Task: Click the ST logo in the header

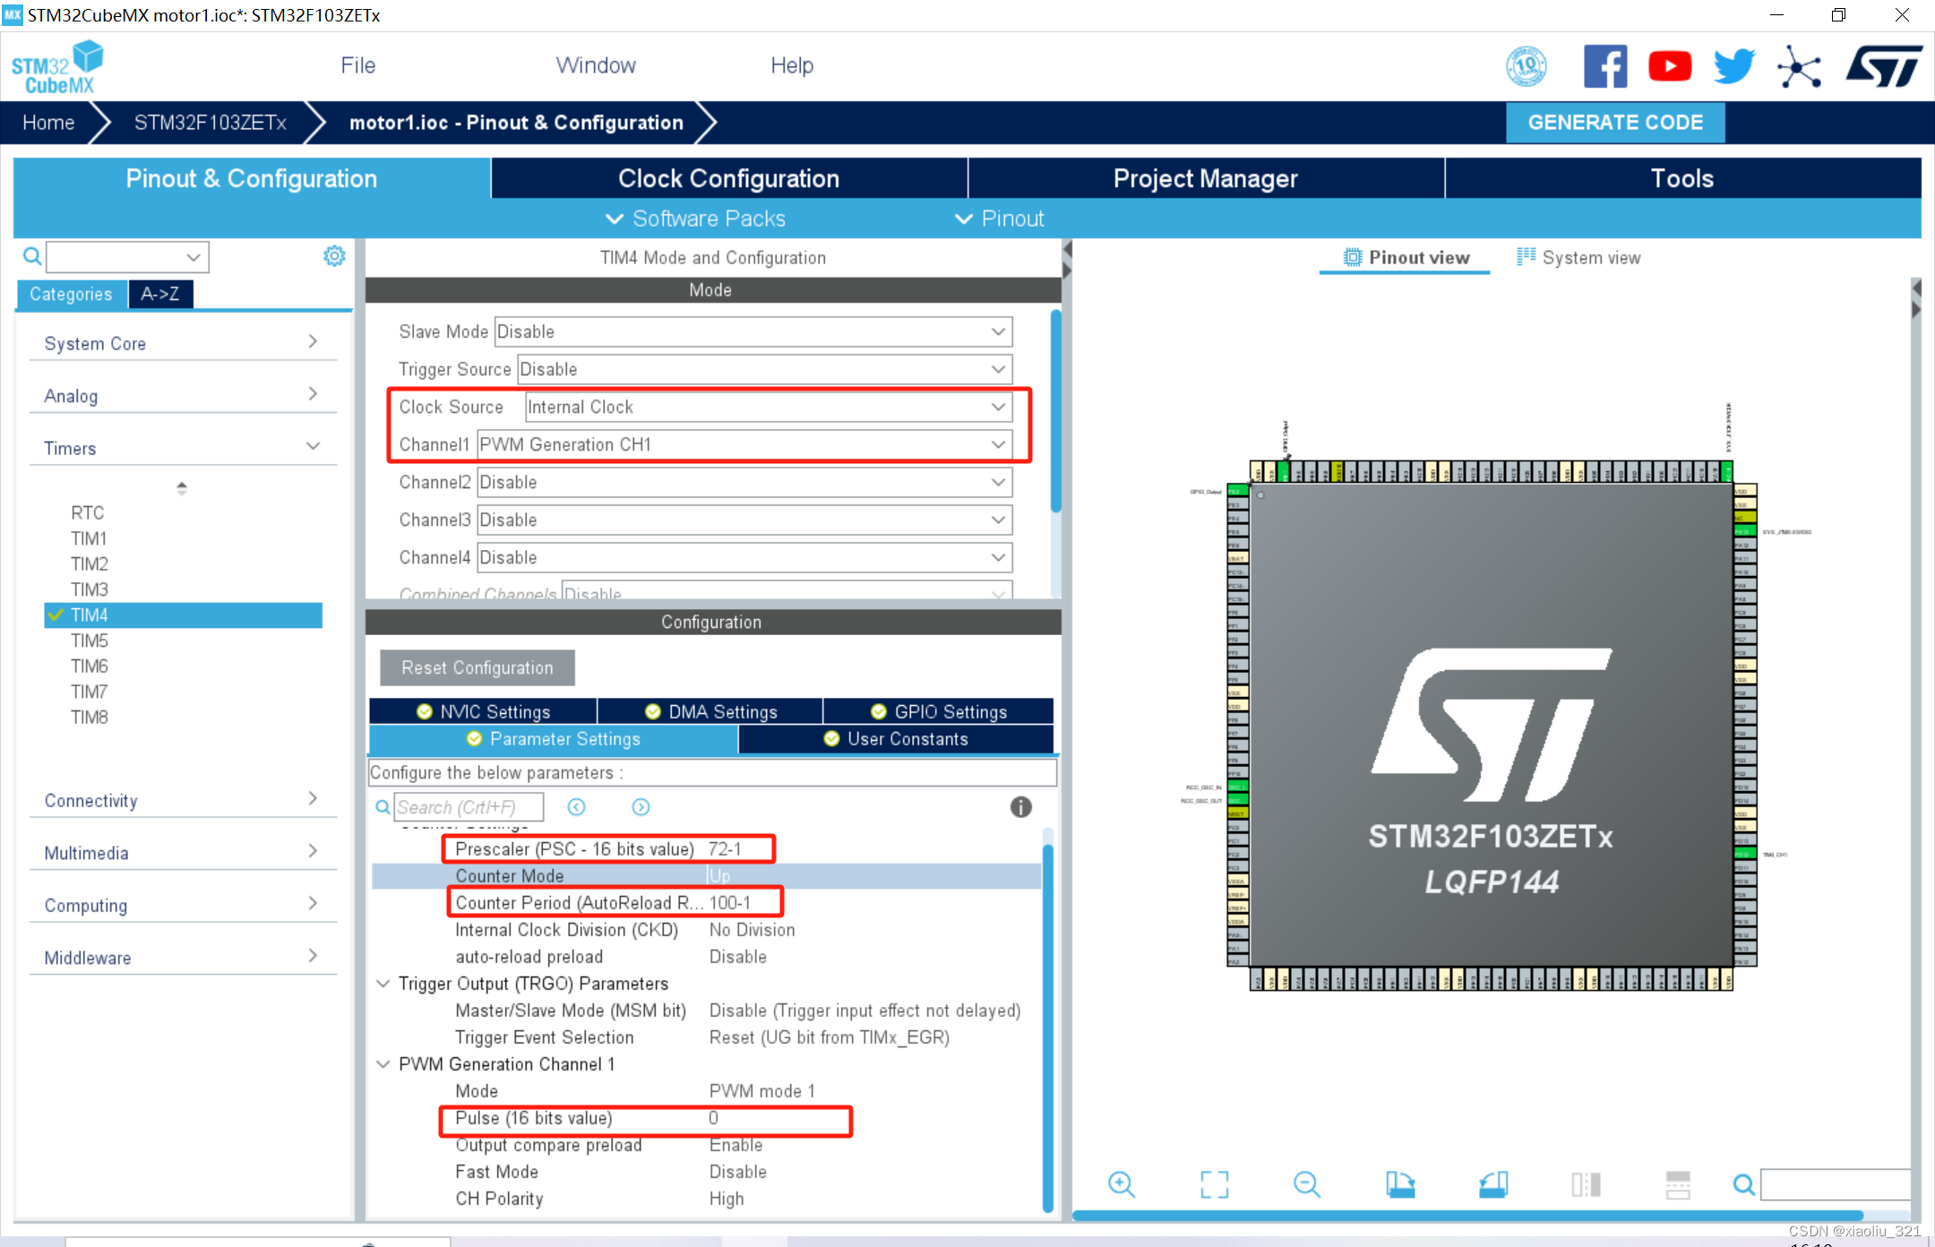Action: click(x=1883, y=65)
